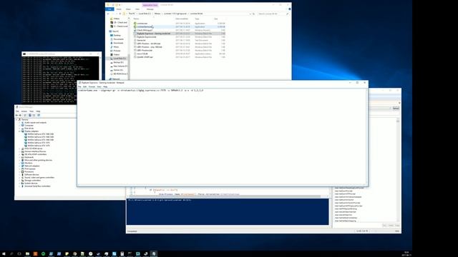The width and height of the screenshot is (458, 257).
Task: Click inside the Notepad text area
Action: coord(222,137)
